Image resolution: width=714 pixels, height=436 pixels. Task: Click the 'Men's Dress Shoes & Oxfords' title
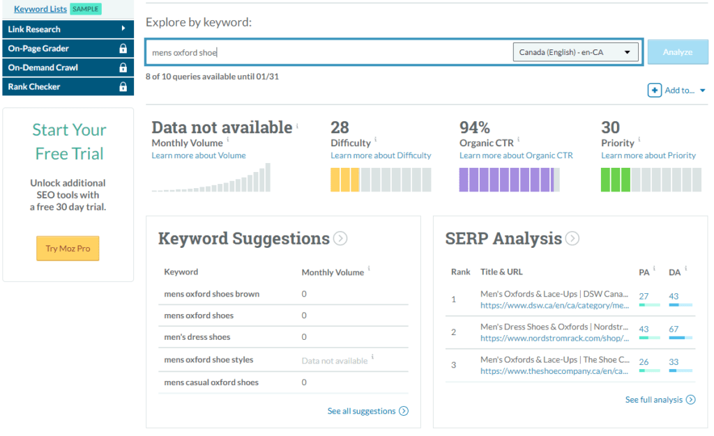554,327
